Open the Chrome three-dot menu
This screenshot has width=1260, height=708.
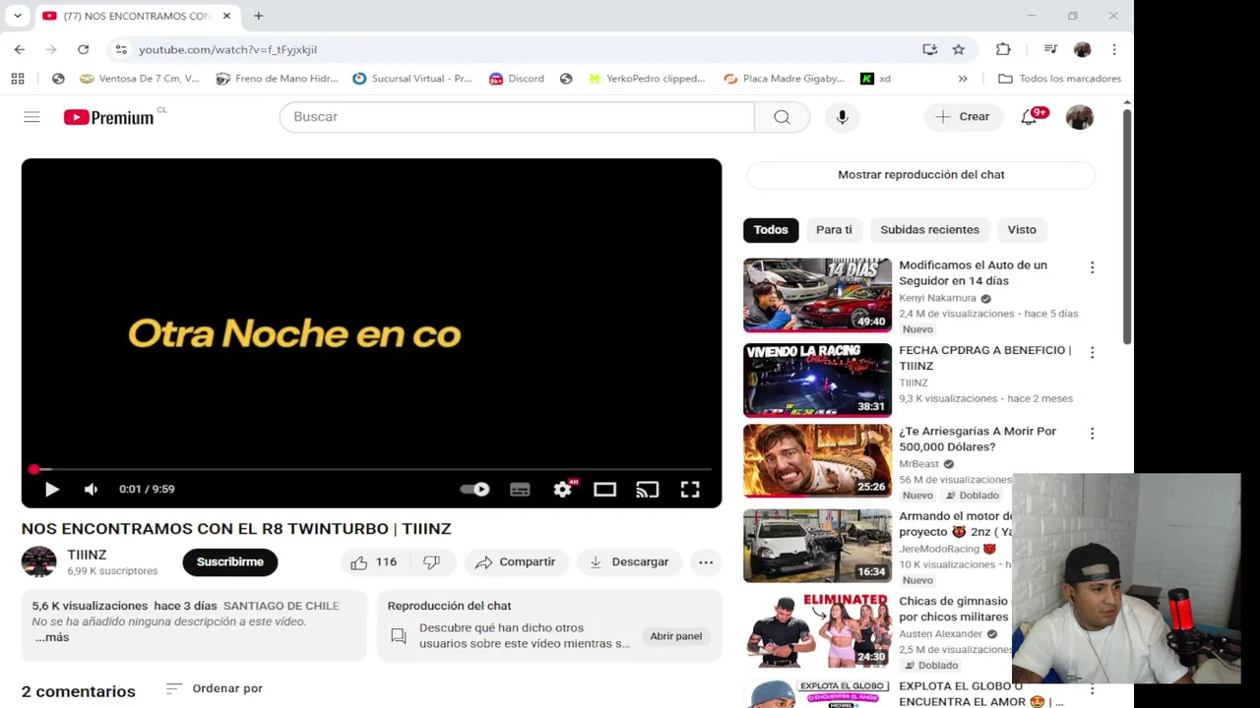(1114, 49)
